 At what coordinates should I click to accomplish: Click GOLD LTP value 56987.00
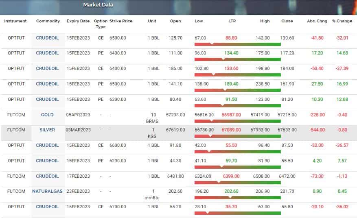[231, 115]
